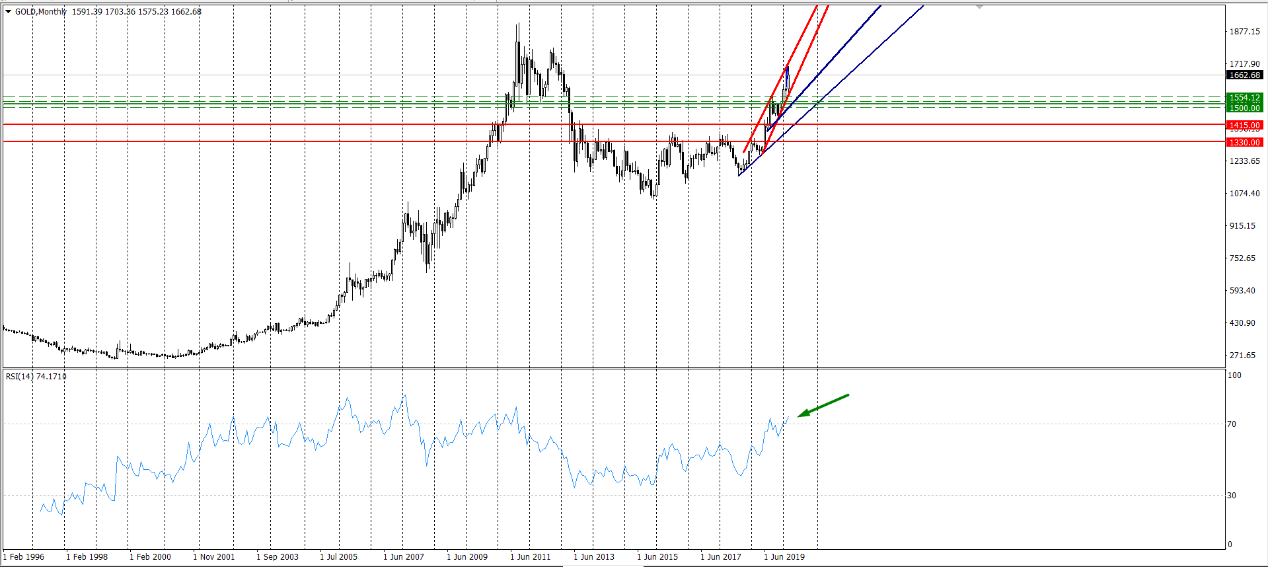Click the 1 Feb 1996 date label
The height and width of the screenshot is (567, 1268).
(x=24, y=557)
